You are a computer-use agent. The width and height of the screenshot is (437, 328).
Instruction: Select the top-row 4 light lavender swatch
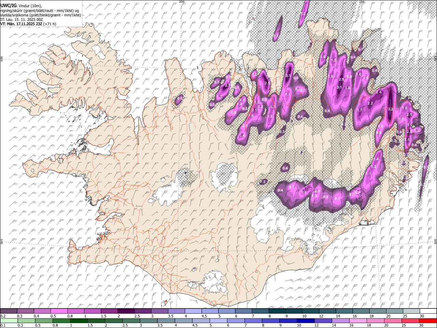pos(193,311)
